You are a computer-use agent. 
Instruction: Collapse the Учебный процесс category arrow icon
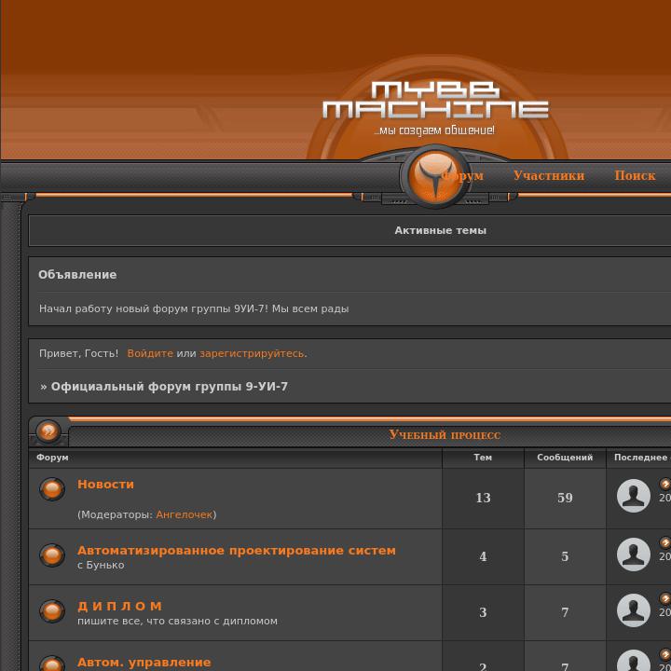pos(48,431)
